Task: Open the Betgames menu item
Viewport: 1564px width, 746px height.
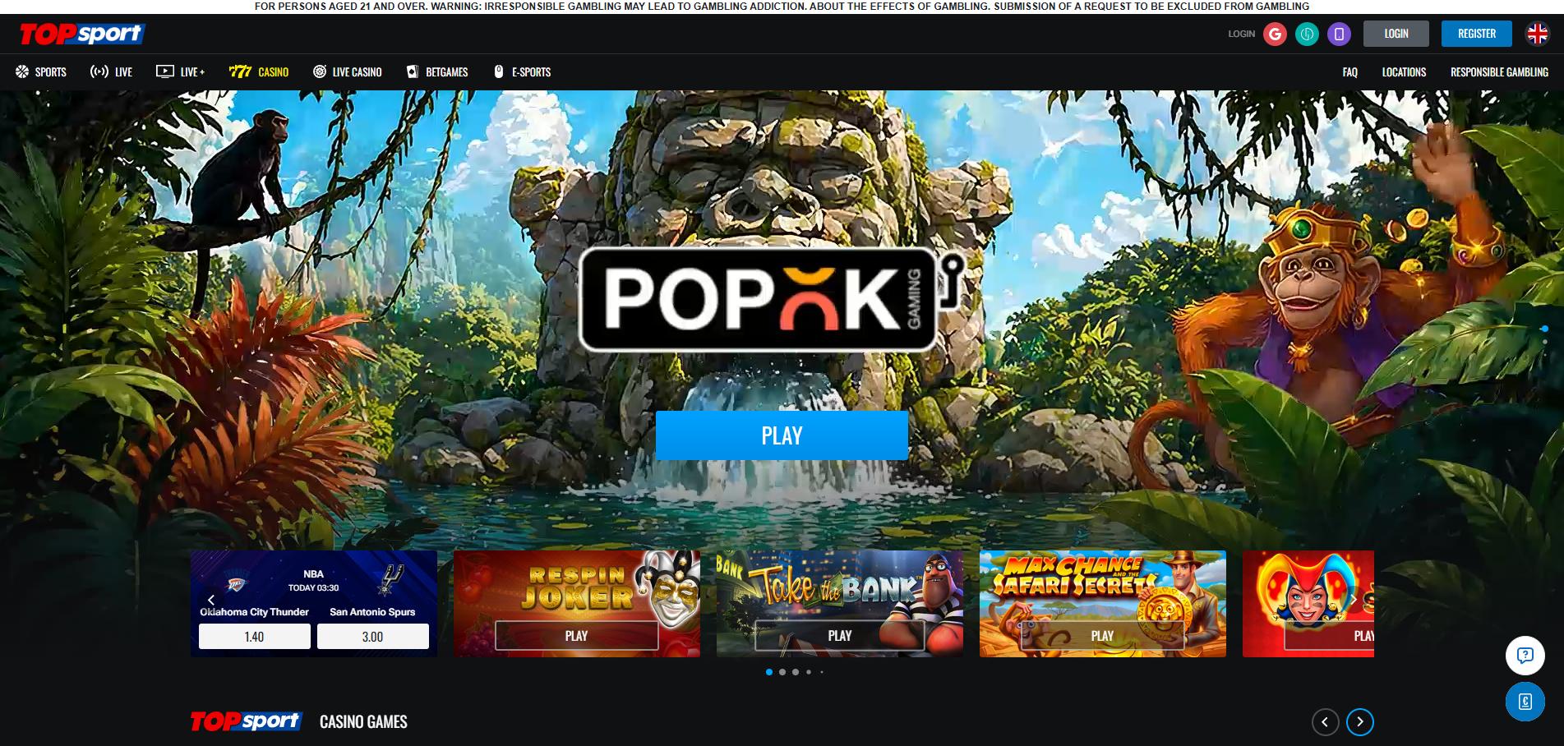Action: [x=437, y=72]
